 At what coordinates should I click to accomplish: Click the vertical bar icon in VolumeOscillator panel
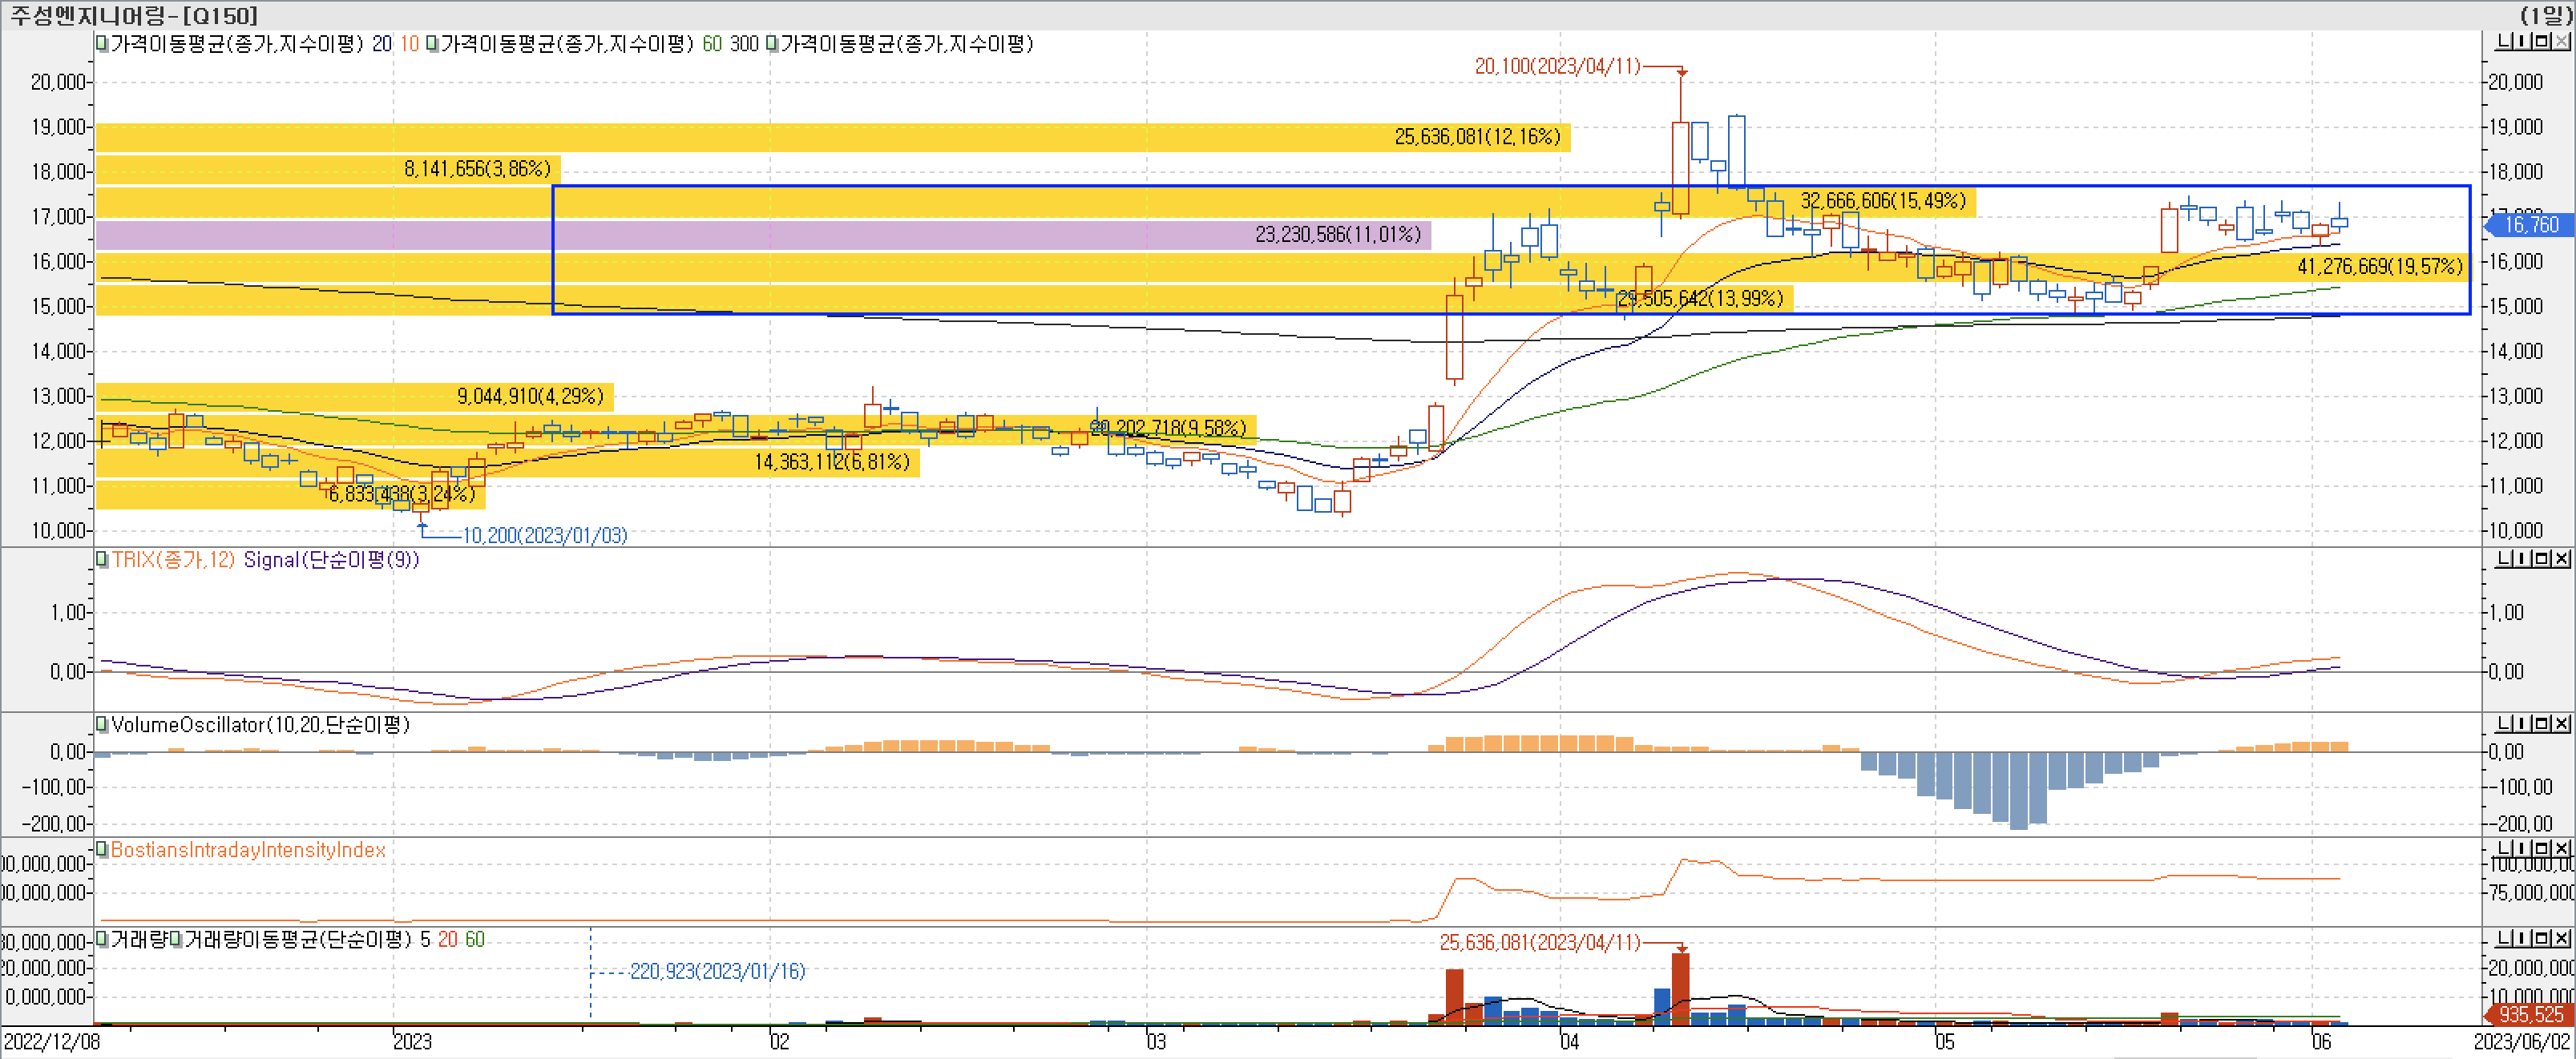click(x=2524, y=723)
